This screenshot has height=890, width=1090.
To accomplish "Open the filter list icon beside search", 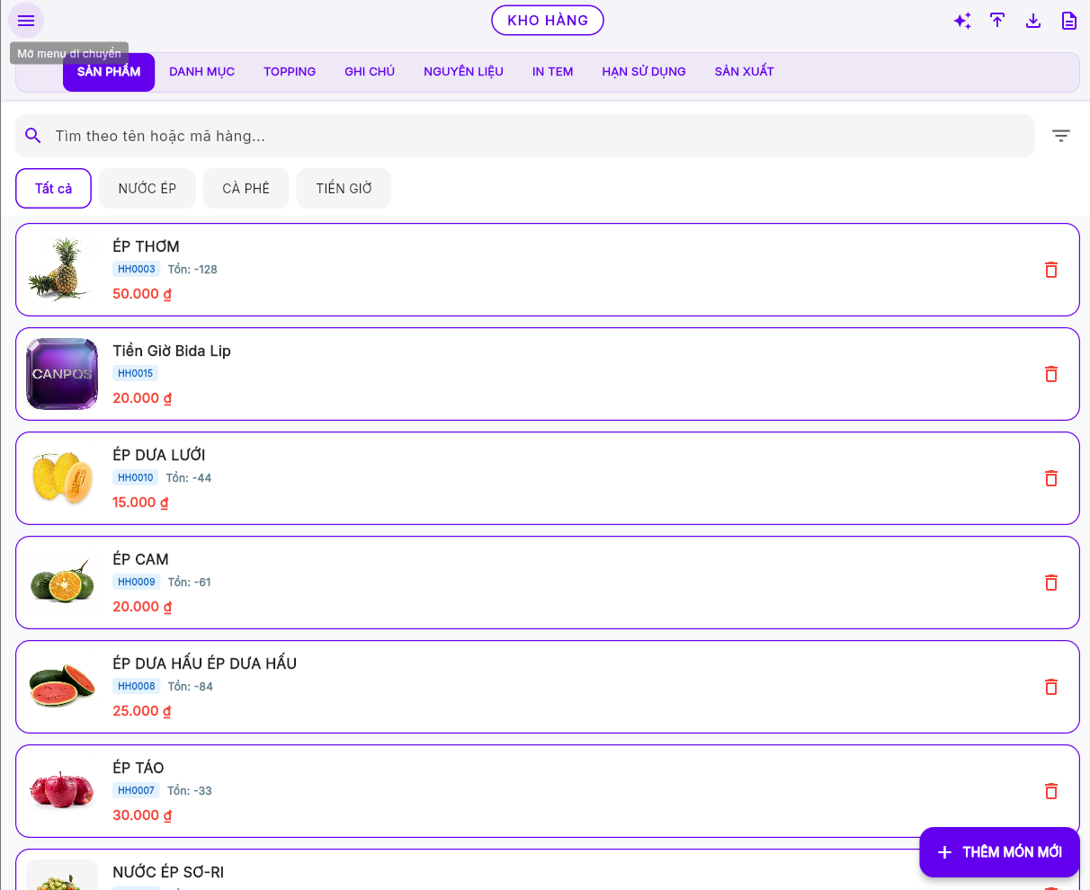I will click(x=1061, y=136).
